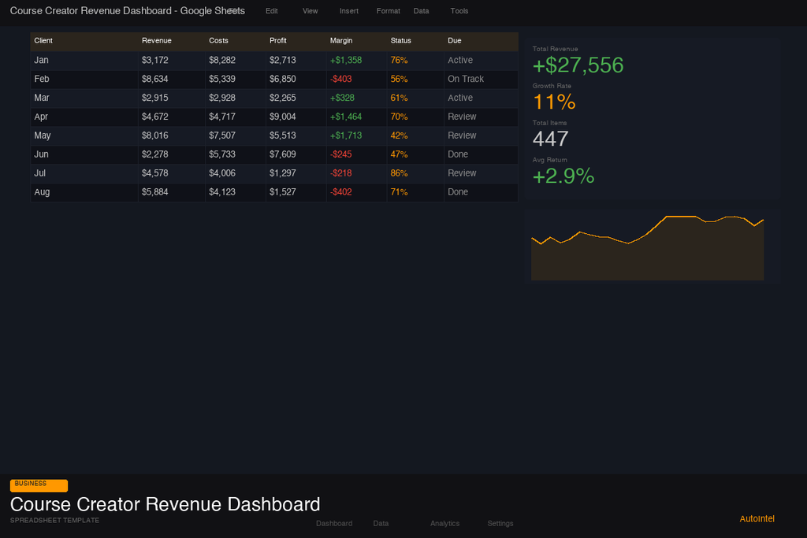This screenshot has width=807, height=538.
Task: Open the View menu
Action: (x=310, y=11)
